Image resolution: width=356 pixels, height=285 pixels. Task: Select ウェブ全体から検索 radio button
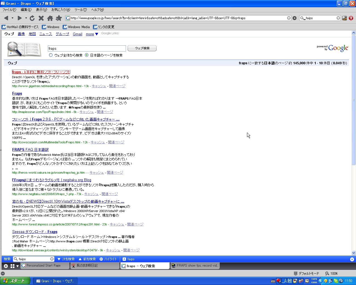pyautogui.click(x=51, y=55)
